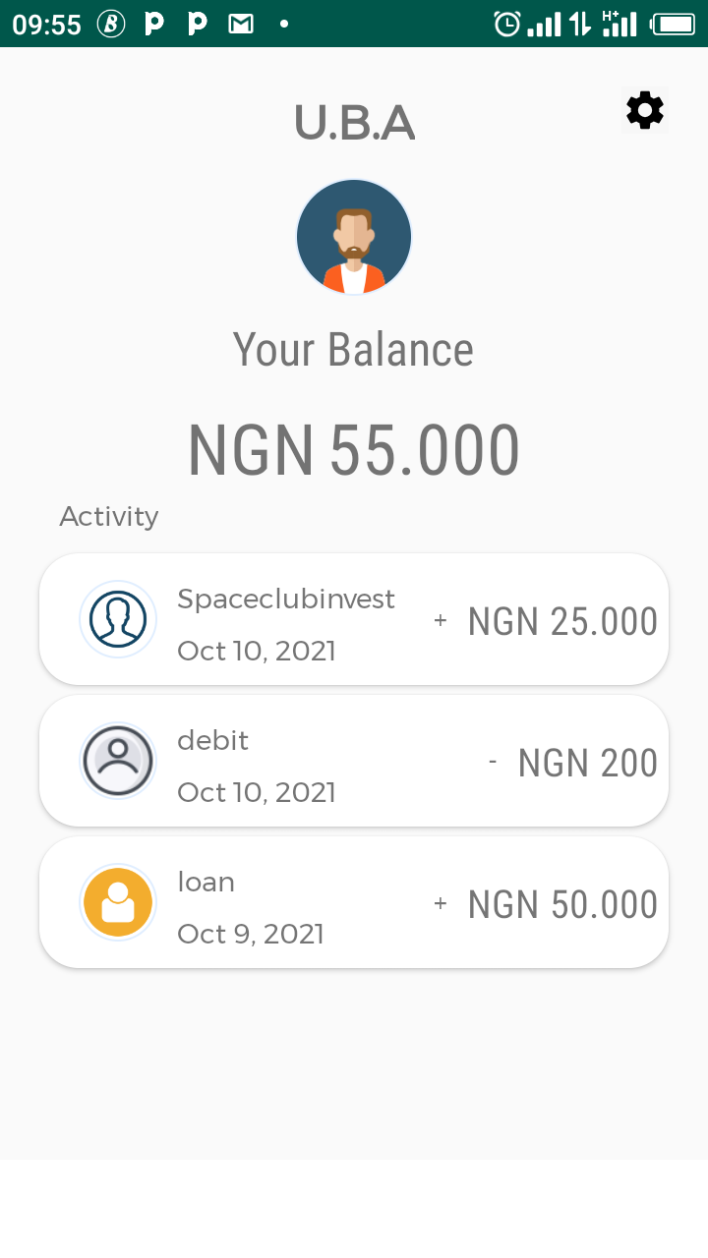
Task: Tap the NGN 55.000 balance amount
Action: pos(354,450)
